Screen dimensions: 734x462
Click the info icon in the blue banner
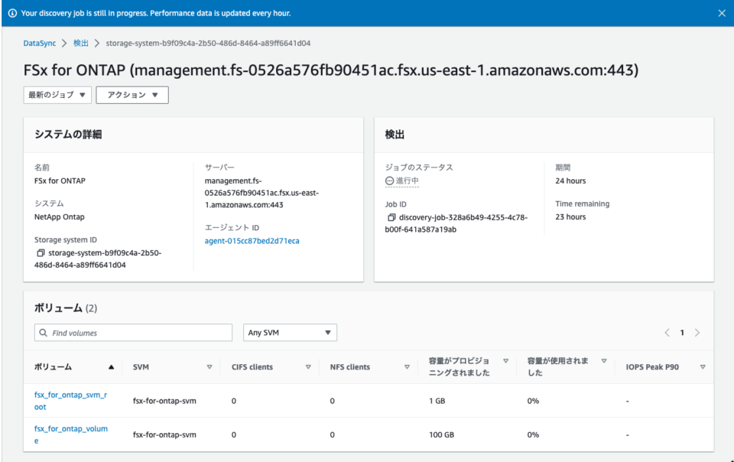11,12
